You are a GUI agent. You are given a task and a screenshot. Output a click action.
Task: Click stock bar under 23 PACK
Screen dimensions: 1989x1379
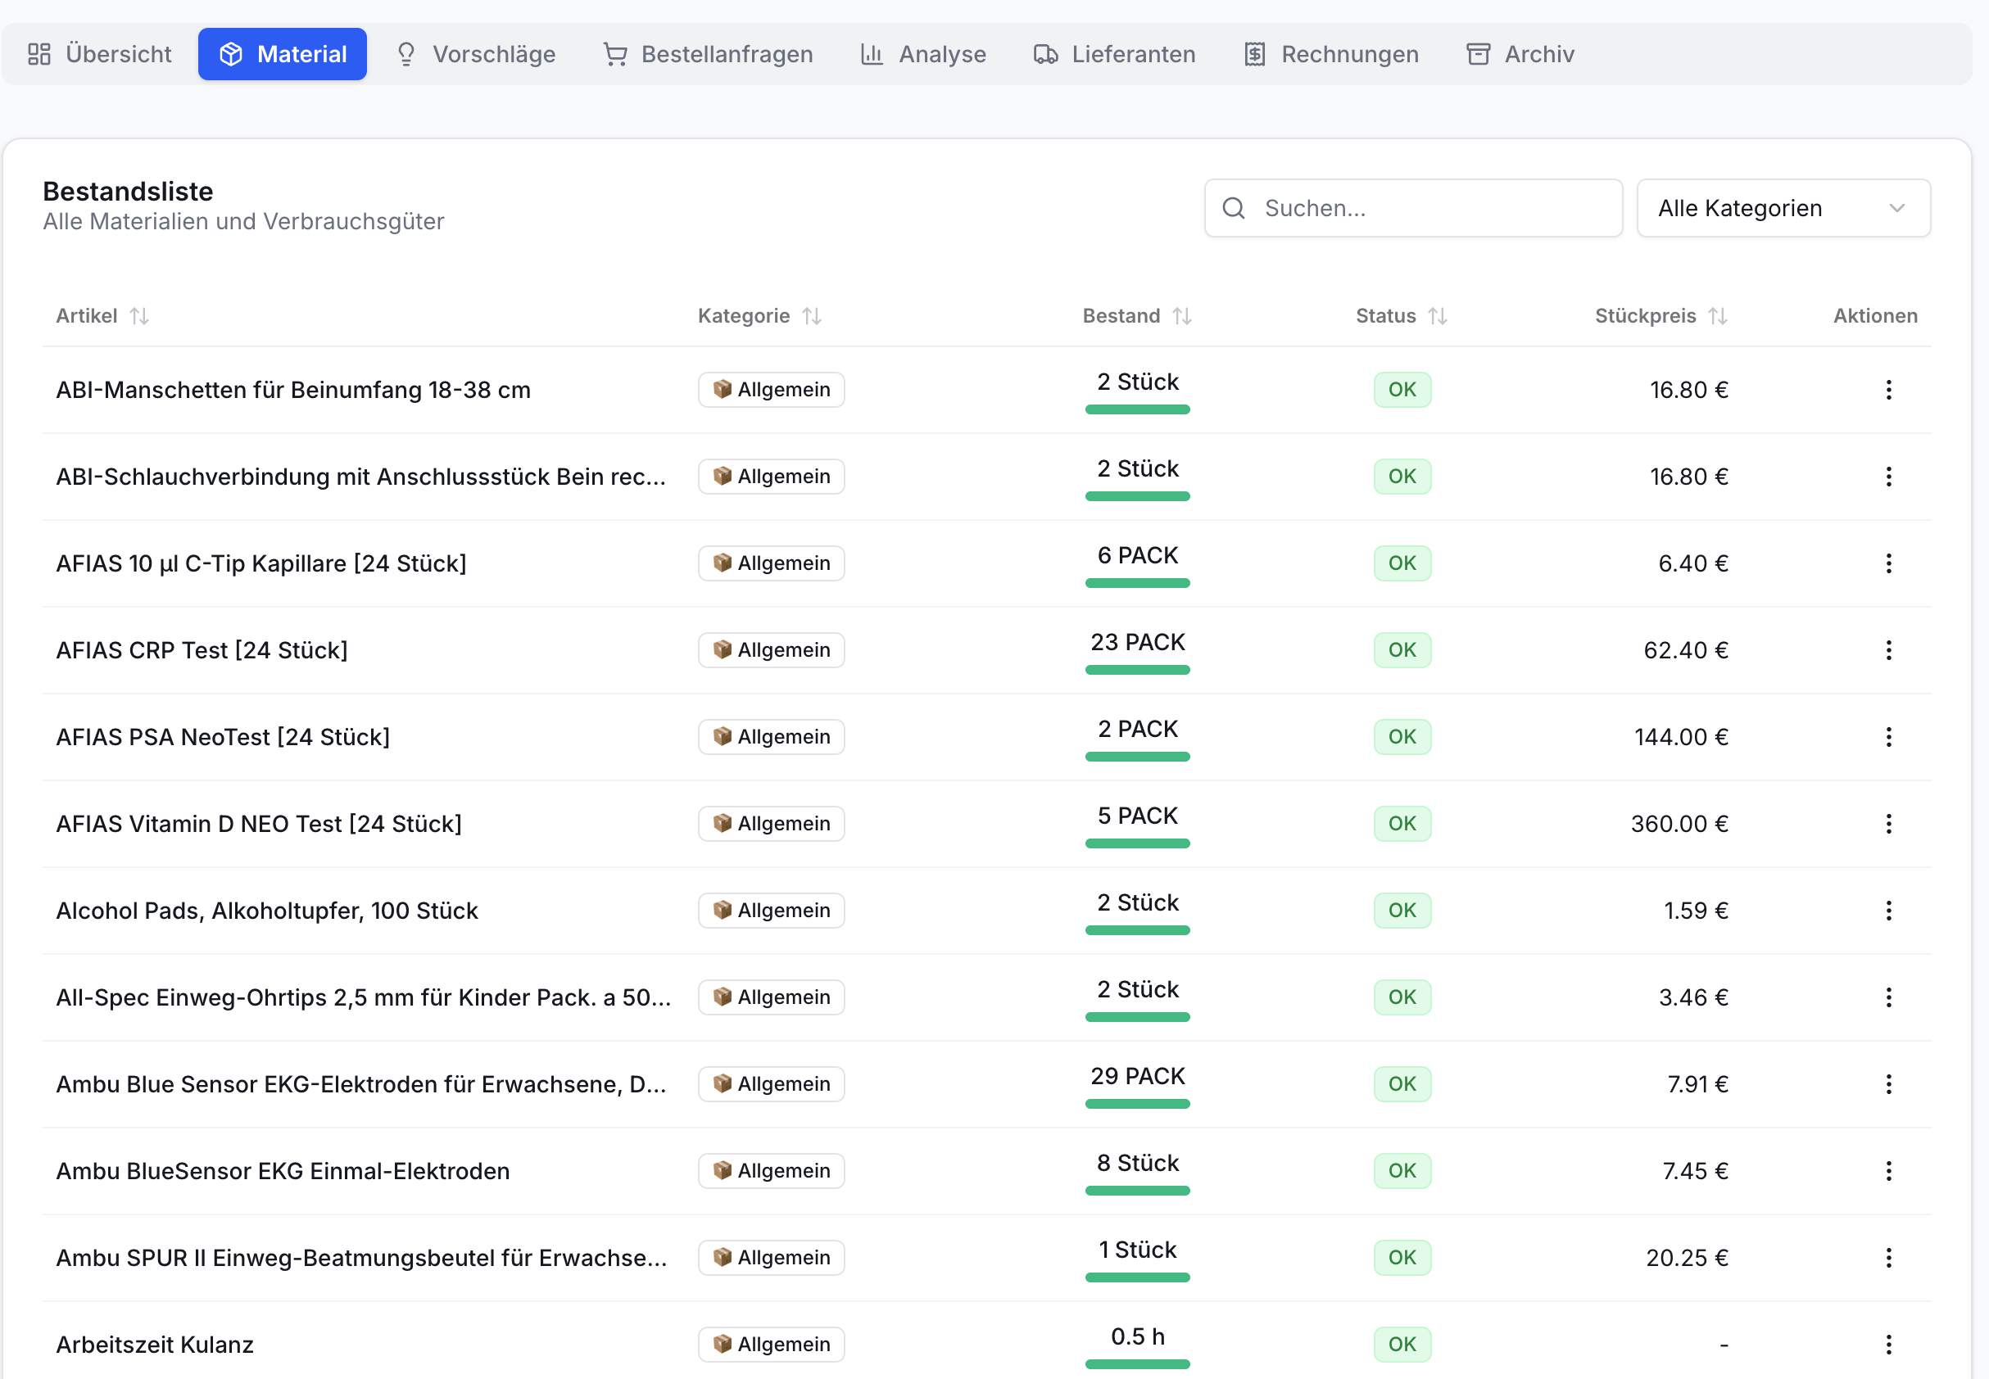tap(1138, 670)
